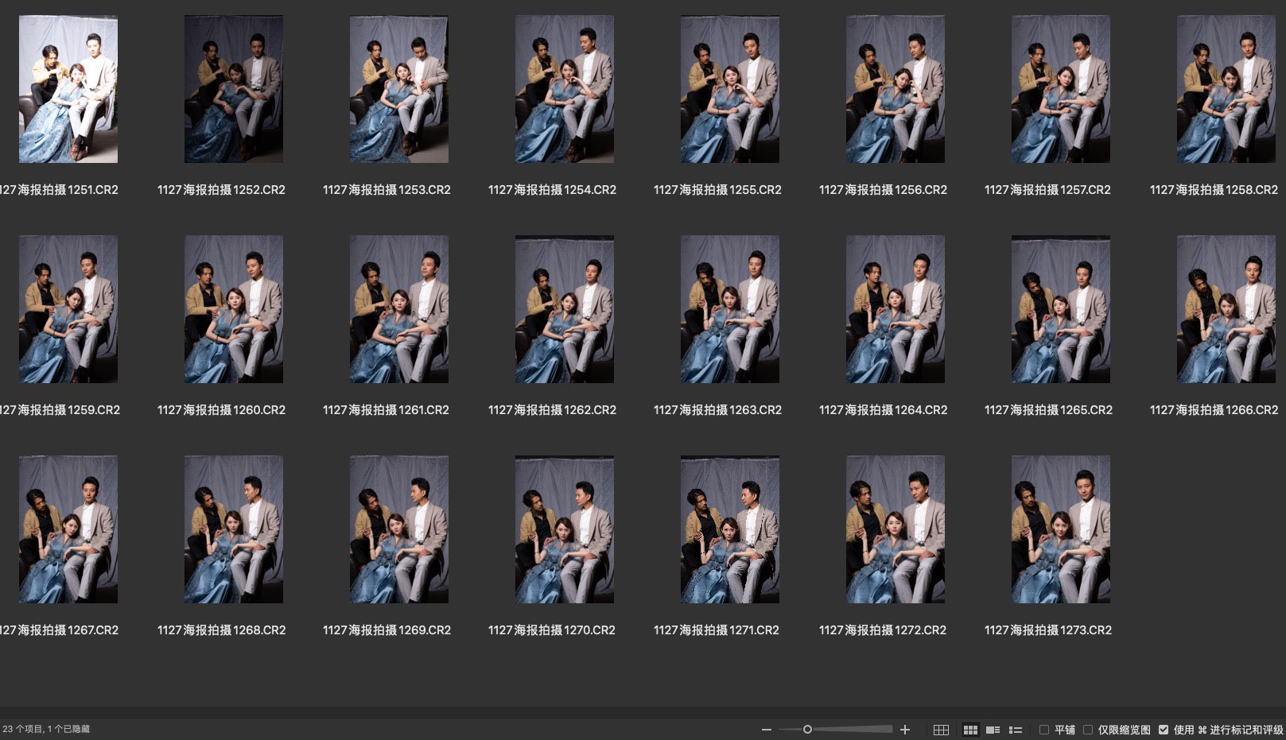Screen dimensions: 1286x740
Task: Select thumbnail 1127海报拍摄1258.CR2
Action: 1226,89
